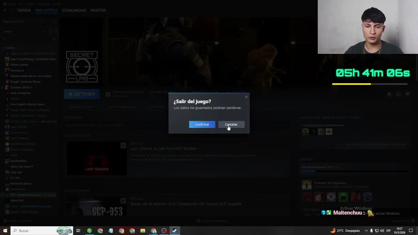Open Windows notification center
This screenshot has height=235, width=418.
tap(411, 231)
